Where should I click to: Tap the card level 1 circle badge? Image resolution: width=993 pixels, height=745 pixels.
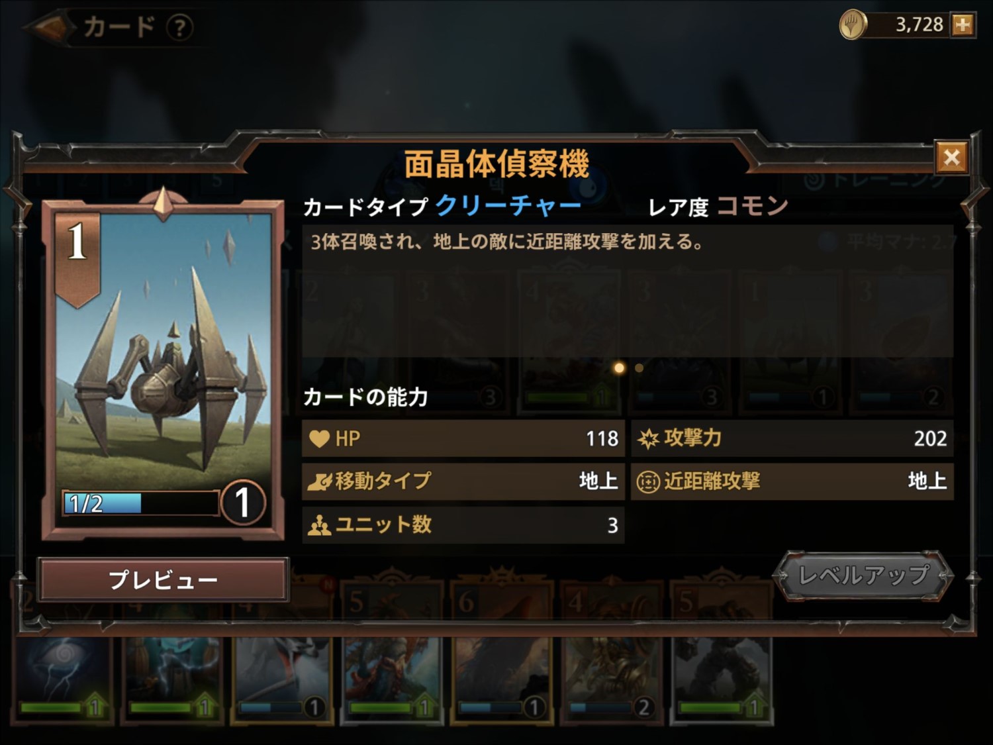[x=242, y=503]
